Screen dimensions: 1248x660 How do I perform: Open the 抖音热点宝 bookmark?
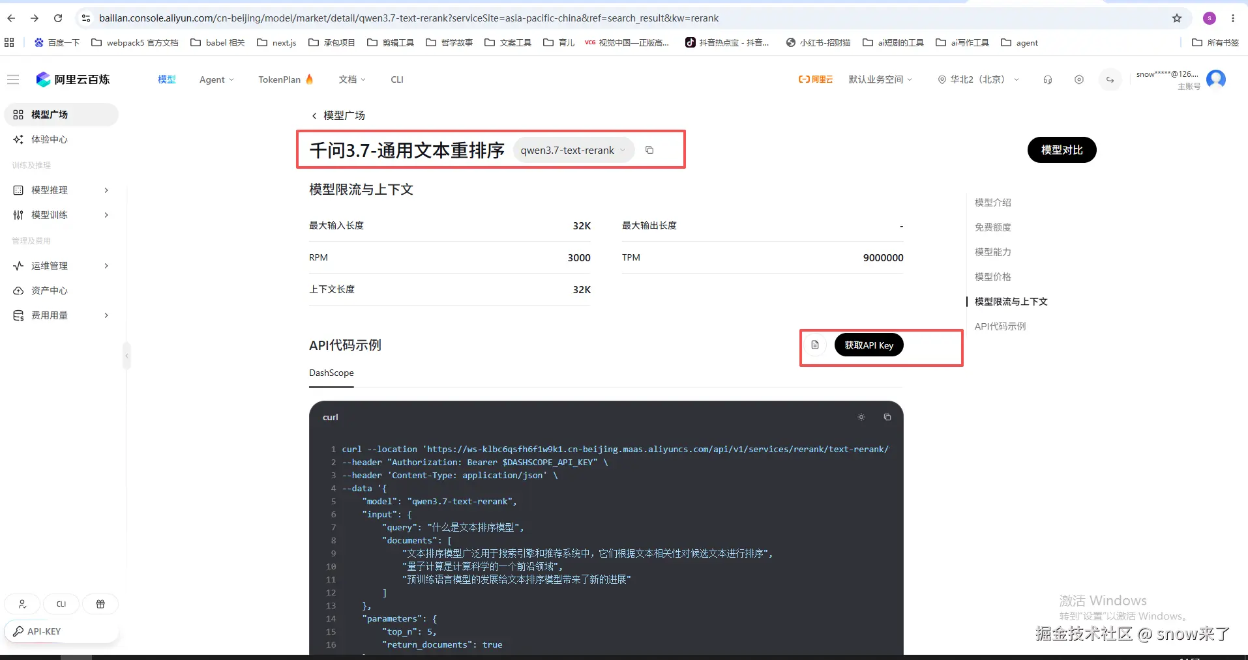tap(727, 42)
